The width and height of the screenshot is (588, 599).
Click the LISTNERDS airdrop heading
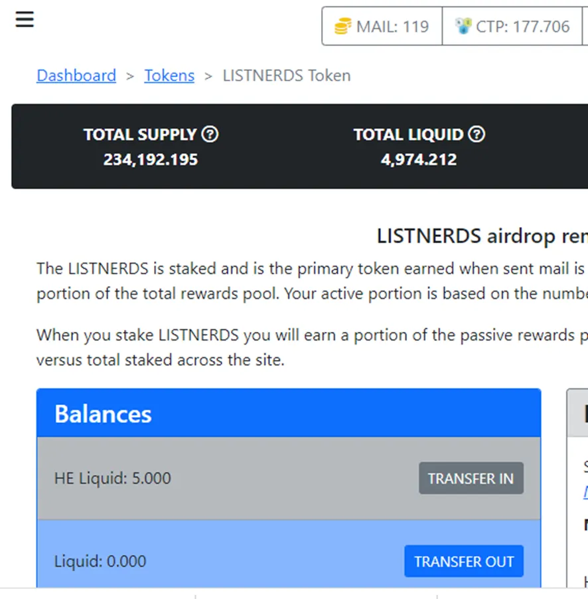coord(482,236)
